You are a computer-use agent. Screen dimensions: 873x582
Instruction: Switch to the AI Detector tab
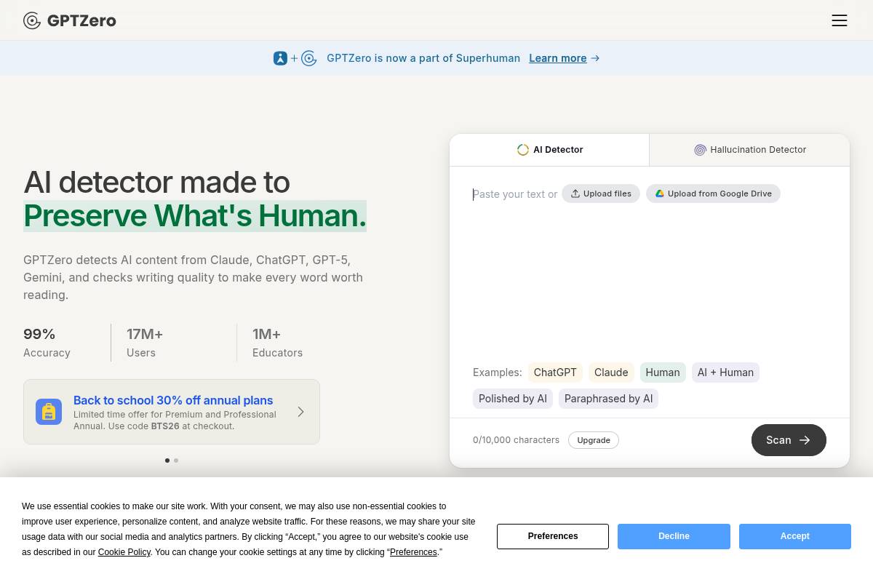click(x=549, y=150)
